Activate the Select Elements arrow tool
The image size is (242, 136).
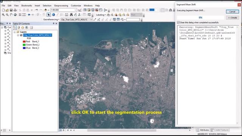49,15
